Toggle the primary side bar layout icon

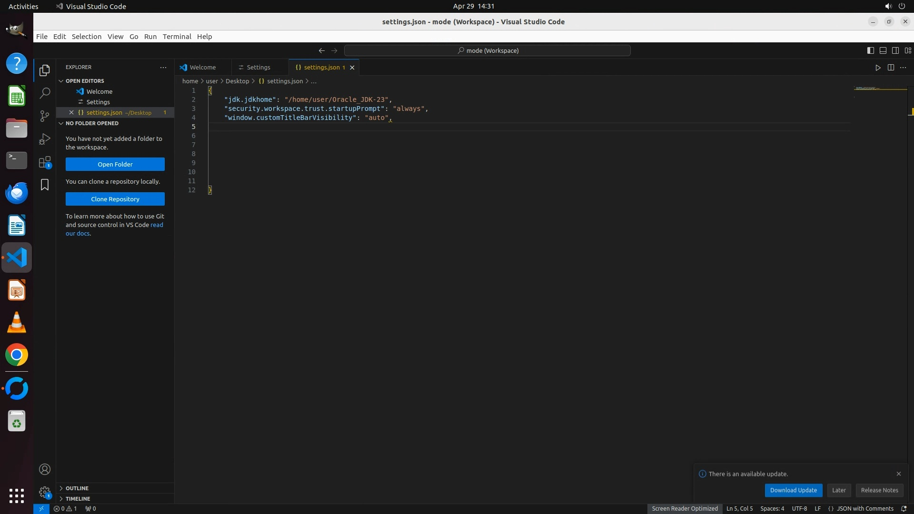tap(870, 50)
